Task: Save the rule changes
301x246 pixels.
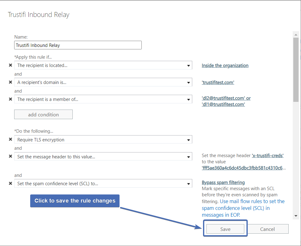Action: [x=225, y=229]
